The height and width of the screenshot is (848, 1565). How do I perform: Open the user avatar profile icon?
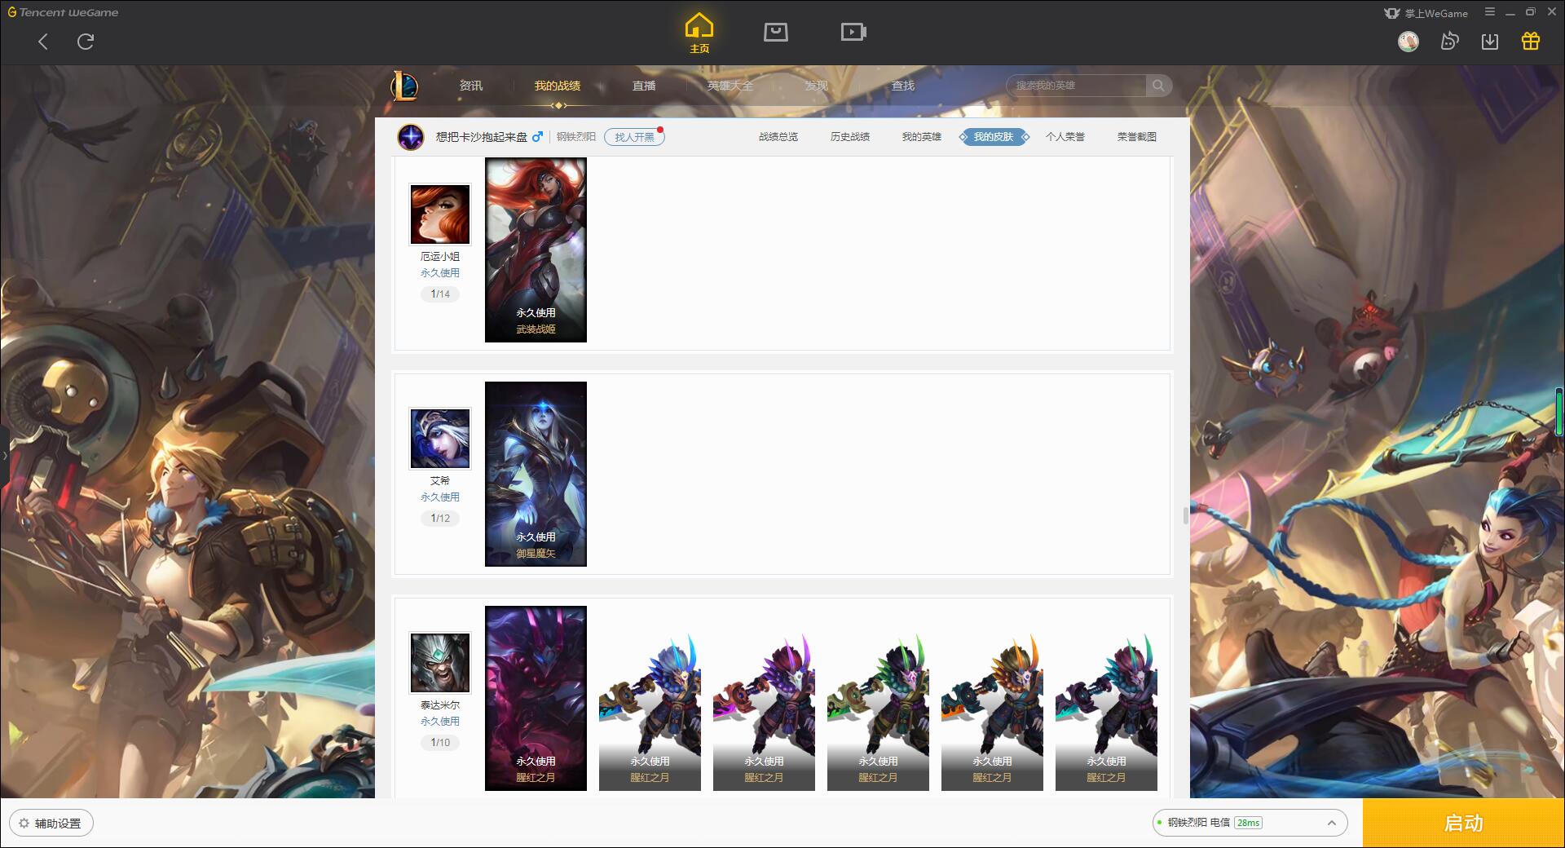point(1408,41)
